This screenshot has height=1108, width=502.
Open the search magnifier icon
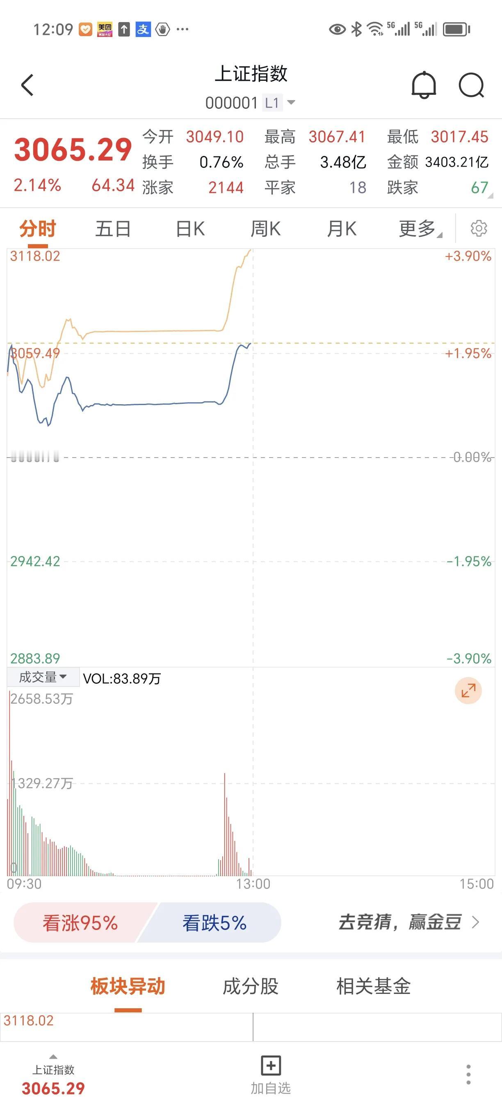472,86
